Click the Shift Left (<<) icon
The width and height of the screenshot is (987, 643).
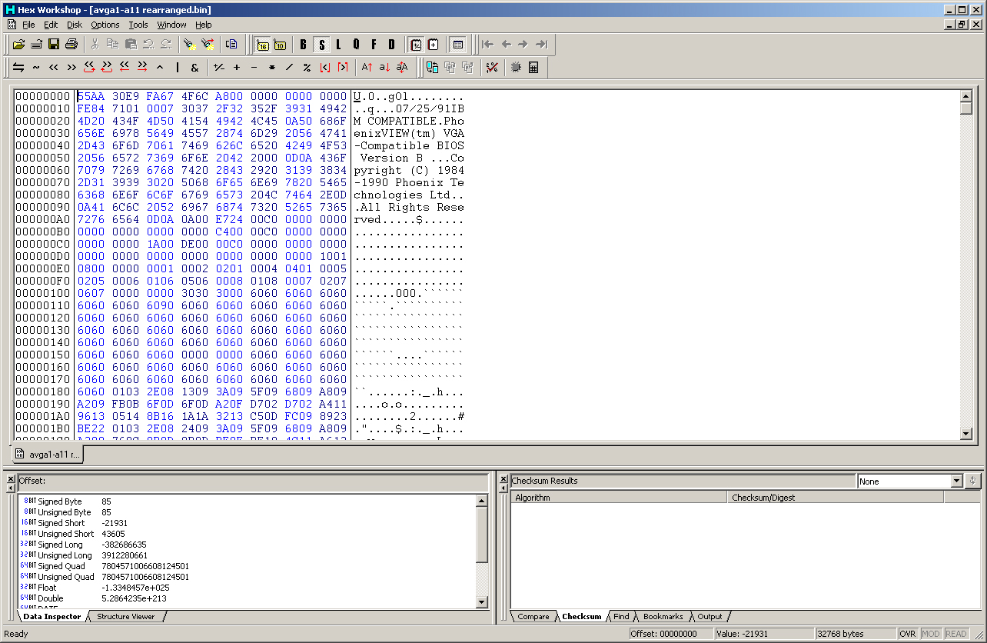tap(54, 68)
